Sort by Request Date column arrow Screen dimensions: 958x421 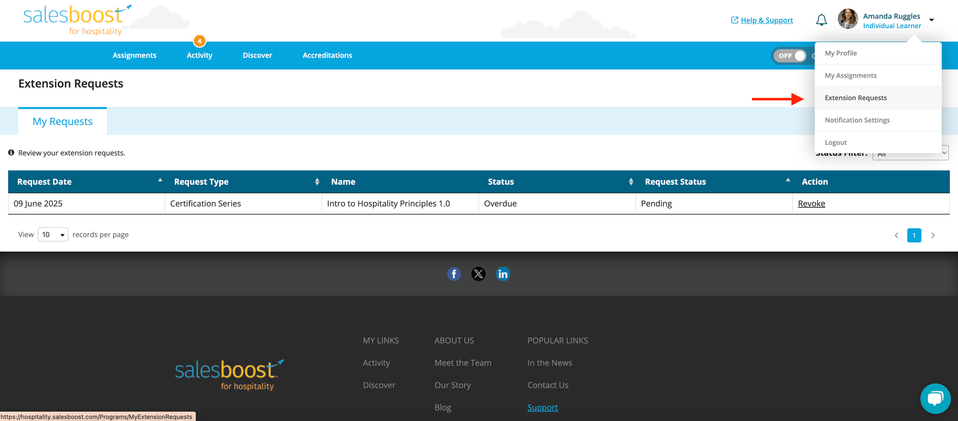(x=160, y=180)
